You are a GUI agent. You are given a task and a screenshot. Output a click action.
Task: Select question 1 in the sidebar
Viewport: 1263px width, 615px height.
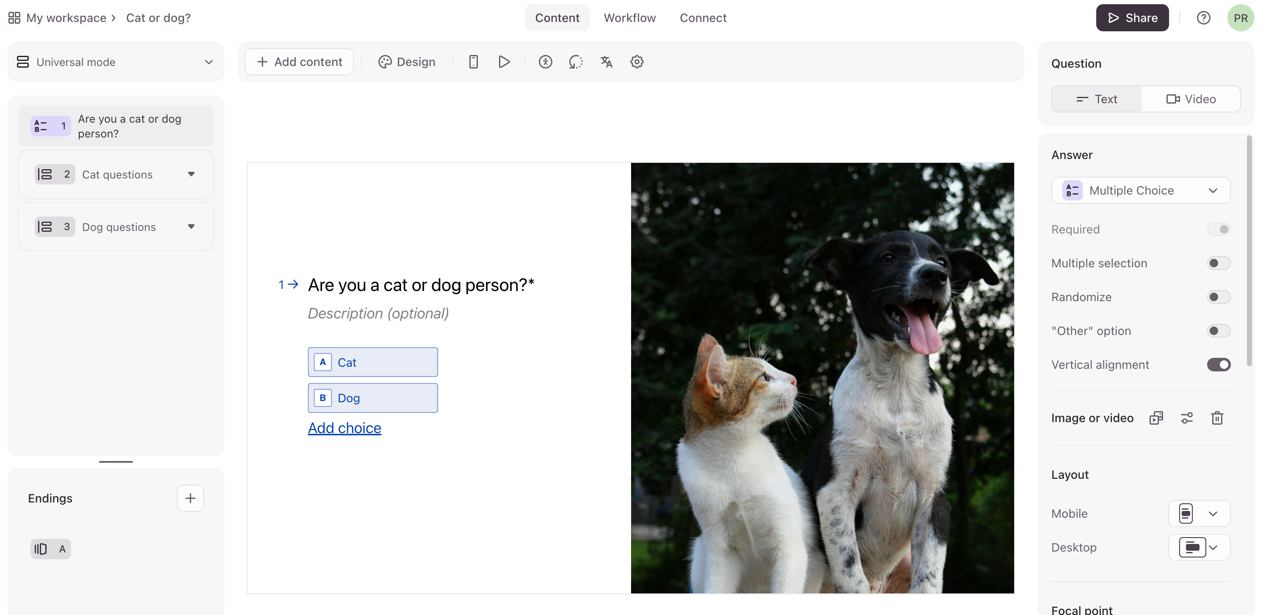pyautogui.click(x=116, y=126)
